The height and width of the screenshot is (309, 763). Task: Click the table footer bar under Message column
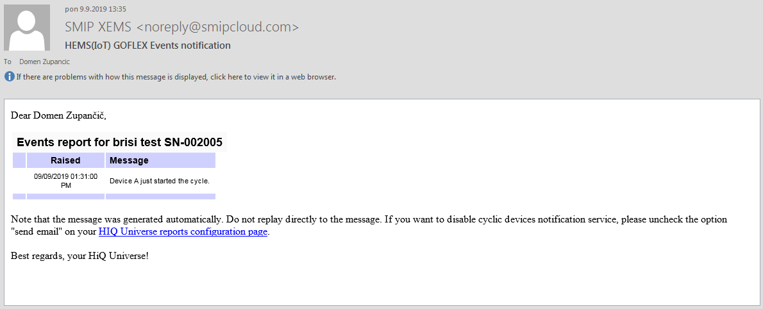[160, 196]
